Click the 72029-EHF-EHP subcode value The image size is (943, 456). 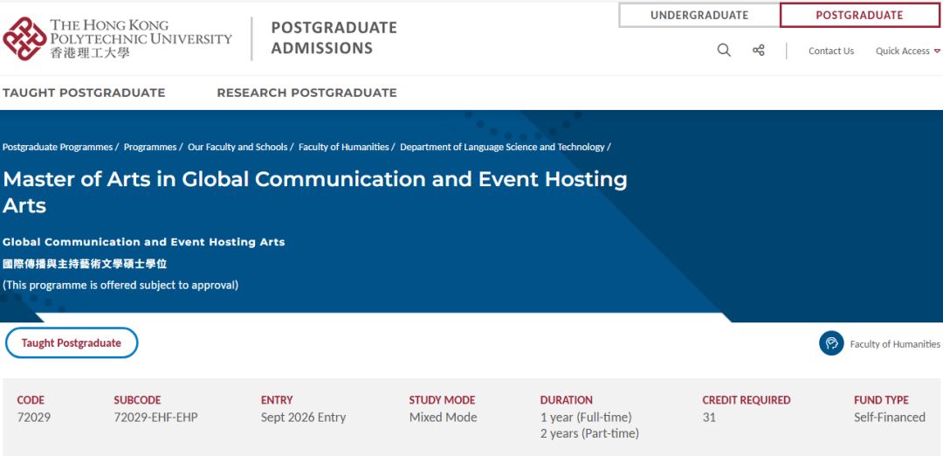(x=155, y=418)
